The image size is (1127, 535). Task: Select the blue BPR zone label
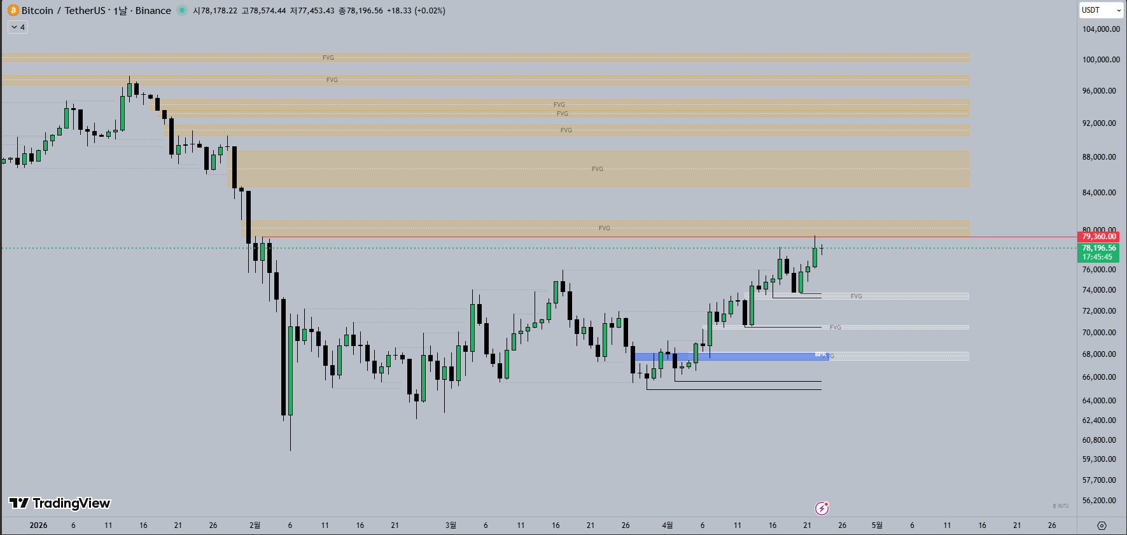point(820,354)
